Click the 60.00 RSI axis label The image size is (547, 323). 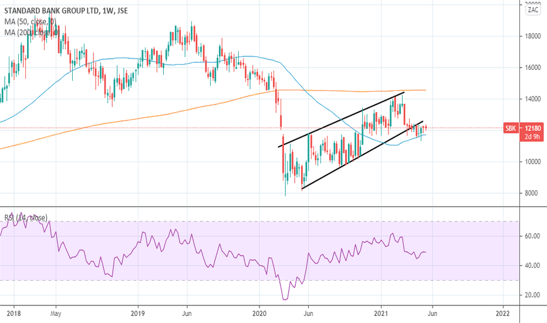[x=532, y=236]
